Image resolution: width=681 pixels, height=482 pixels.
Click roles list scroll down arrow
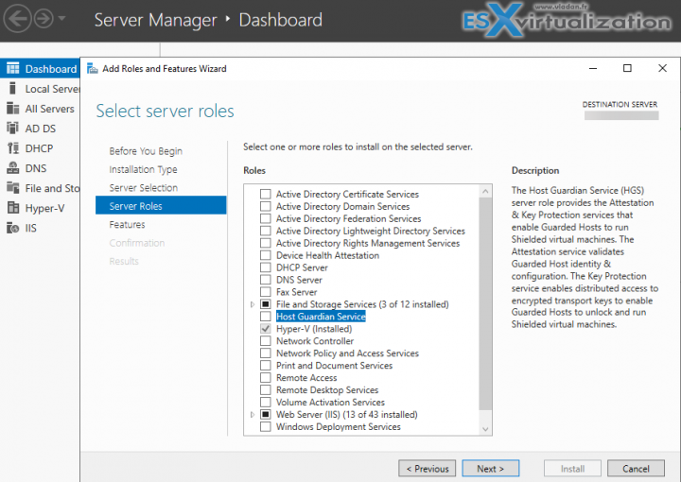(485, 429)
